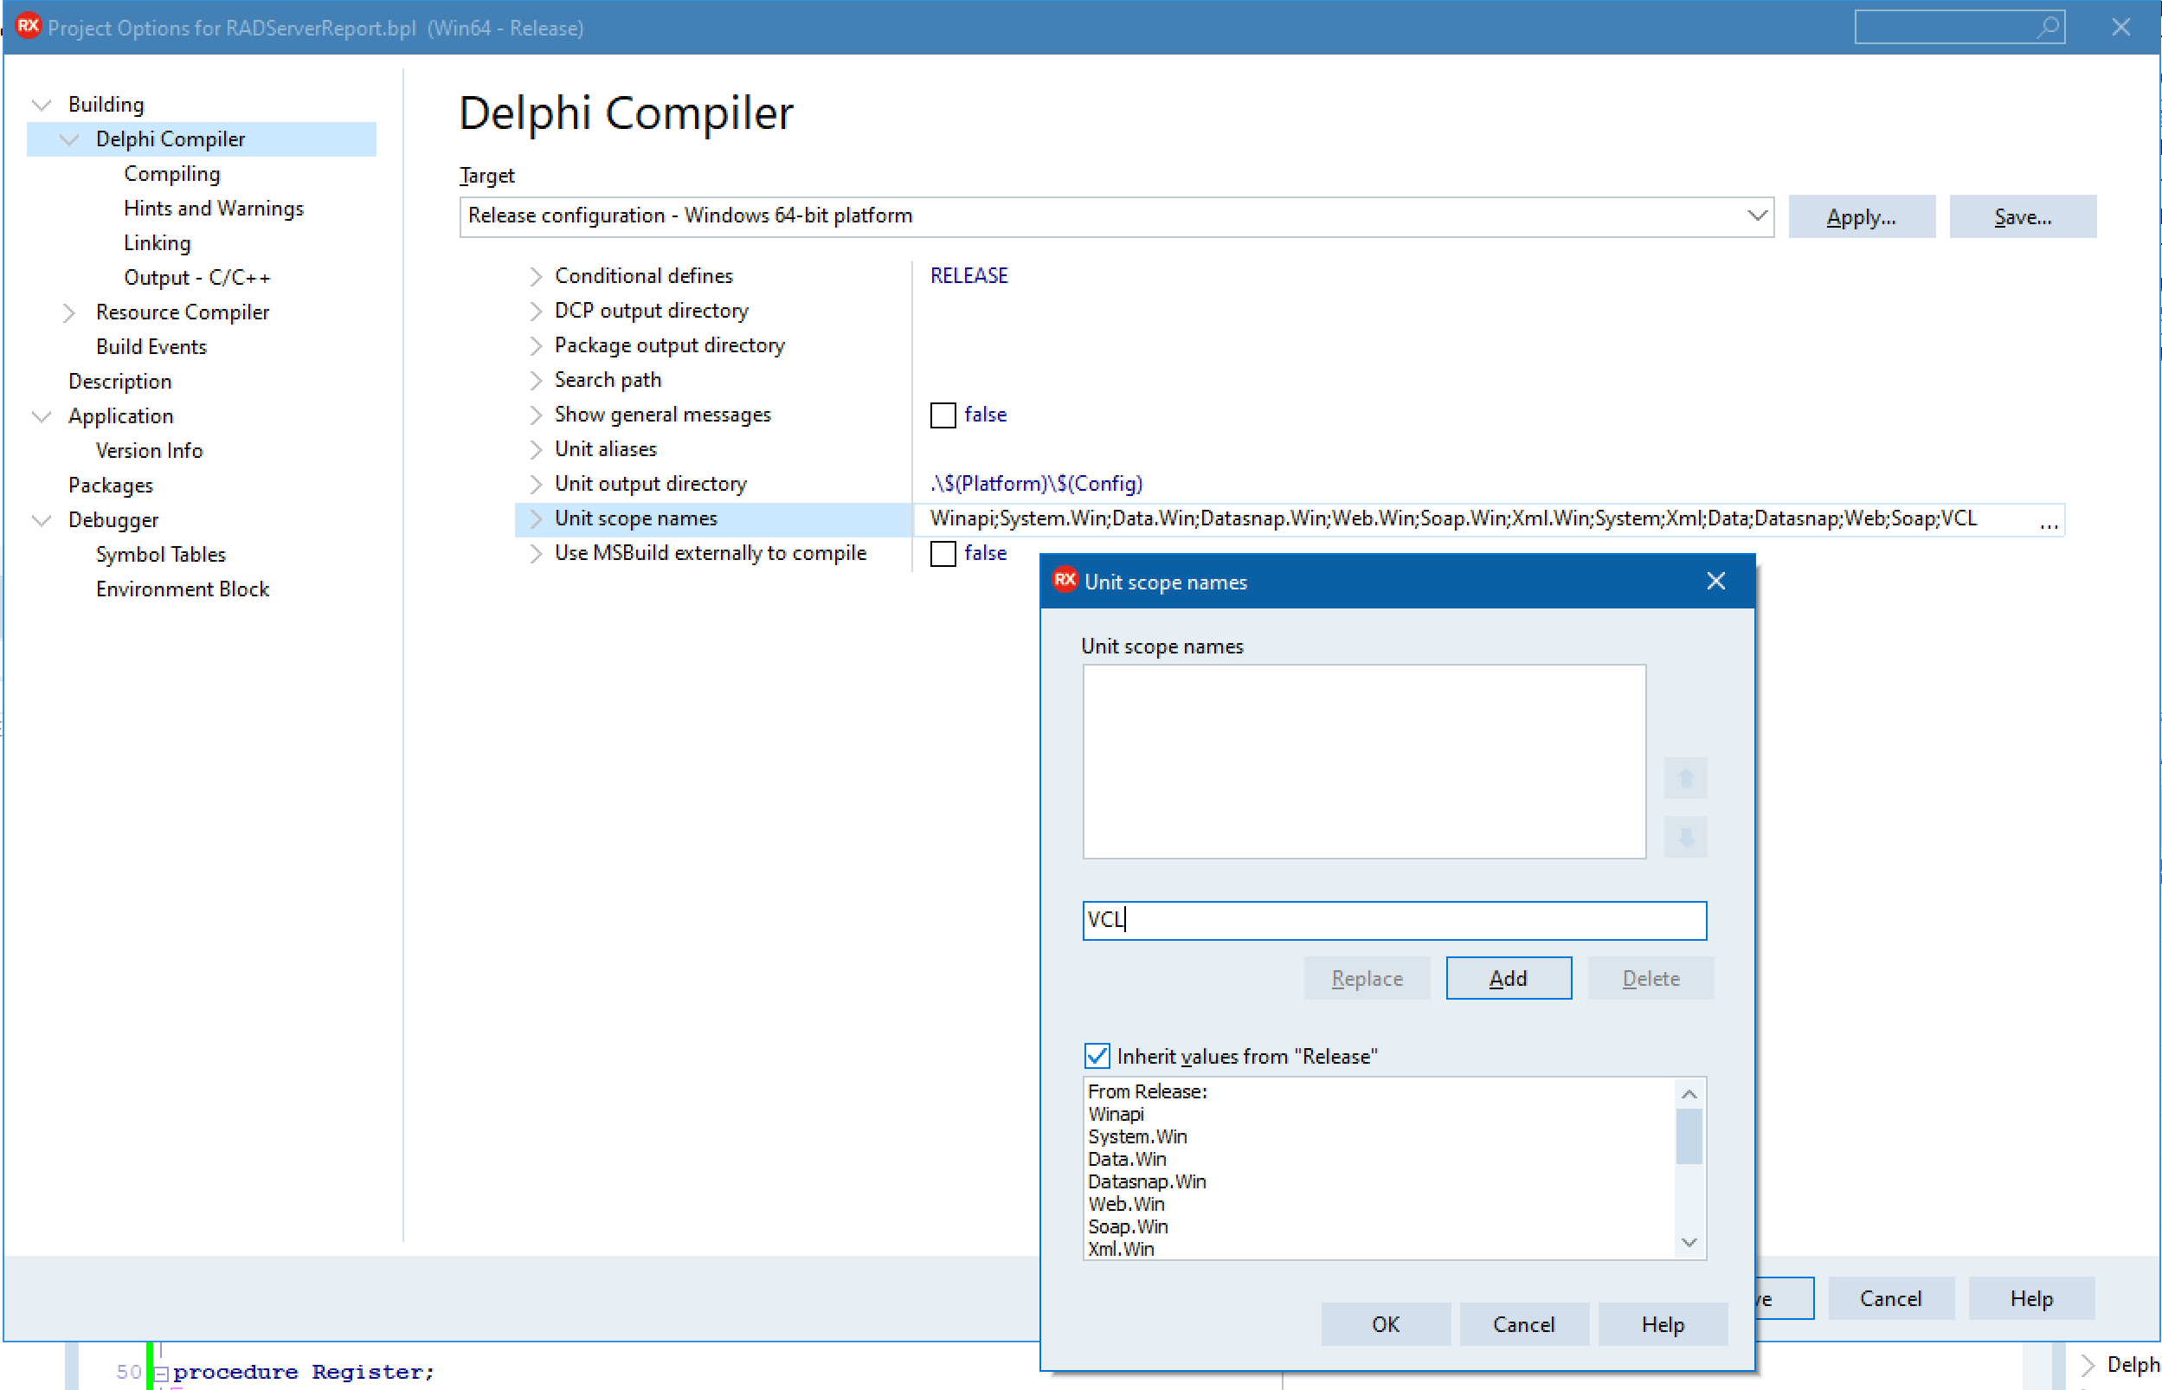Select Description in options tree
The width and height of the screenshot is (2162, 1390).
point(120,381)
